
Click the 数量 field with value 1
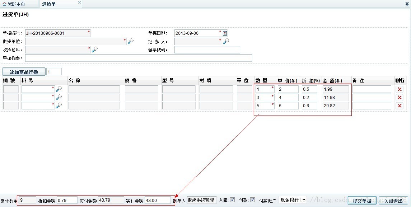pyautogui.click(x=265, y=89)
